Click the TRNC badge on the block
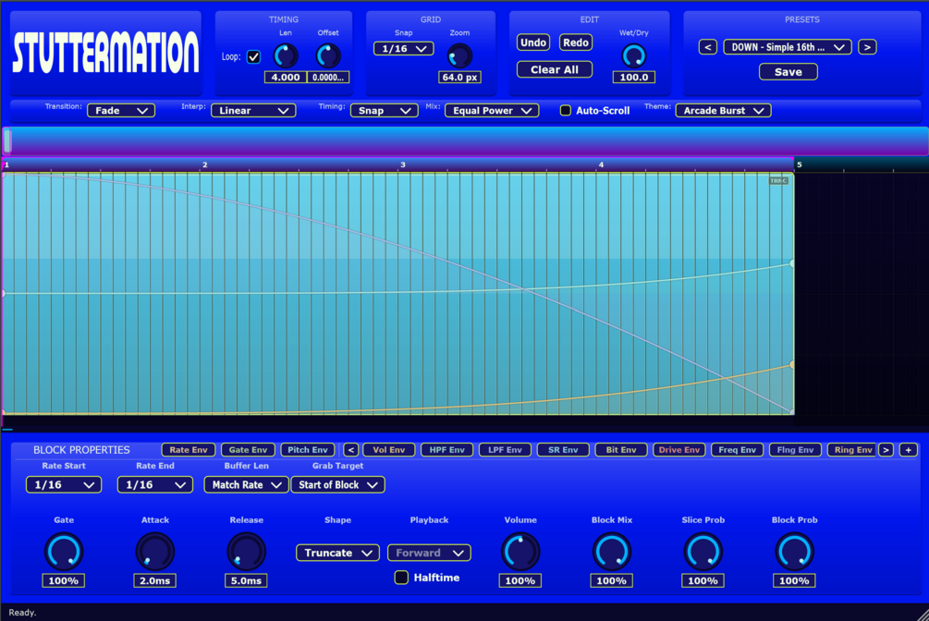Image resolution: width=929 pixels, height=621 pixels. [x=778, y=181]
